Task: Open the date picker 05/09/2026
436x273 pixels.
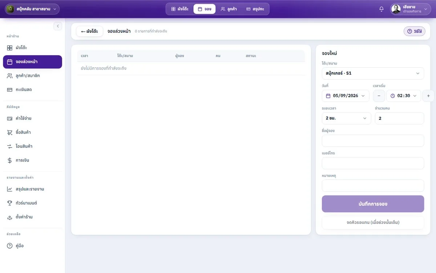Action: (346, 96)
